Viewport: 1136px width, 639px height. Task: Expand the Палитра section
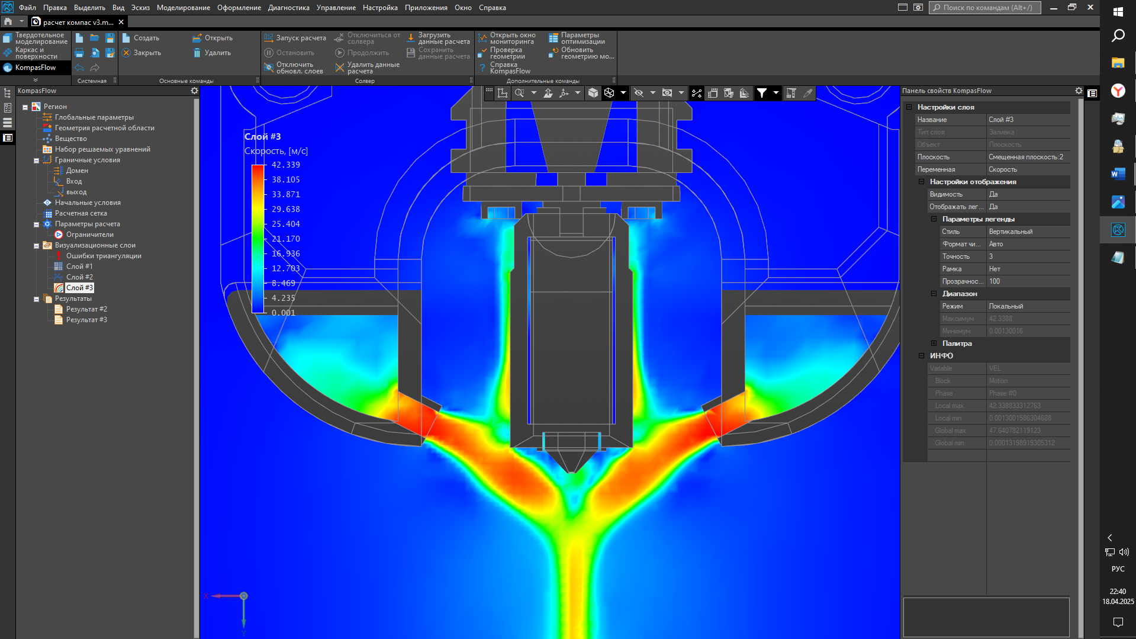point(934,343)
